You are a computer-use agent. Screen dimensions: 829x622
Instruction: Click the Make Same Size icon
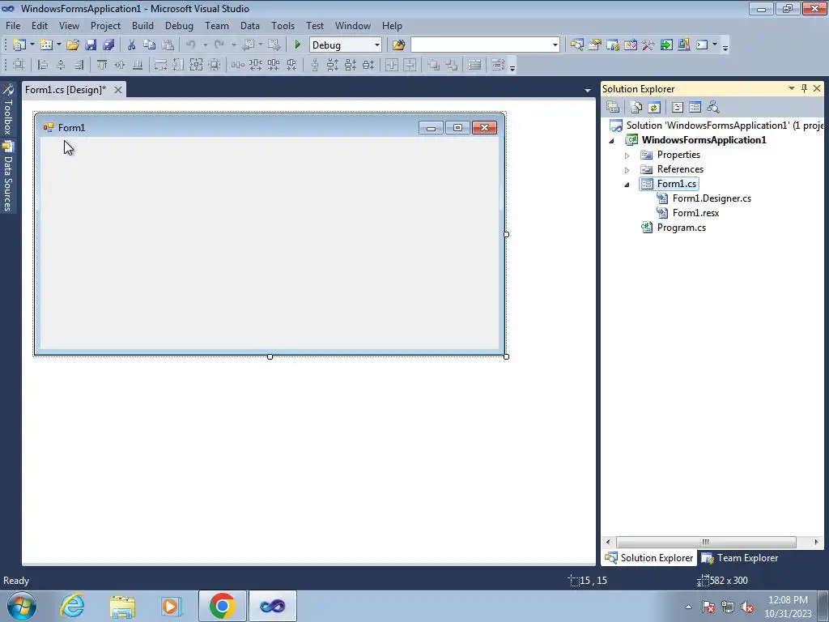coord(196,65)
